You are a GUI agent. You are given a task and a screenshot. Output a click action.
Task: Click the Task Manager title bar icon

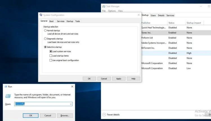tap(104, 6)
